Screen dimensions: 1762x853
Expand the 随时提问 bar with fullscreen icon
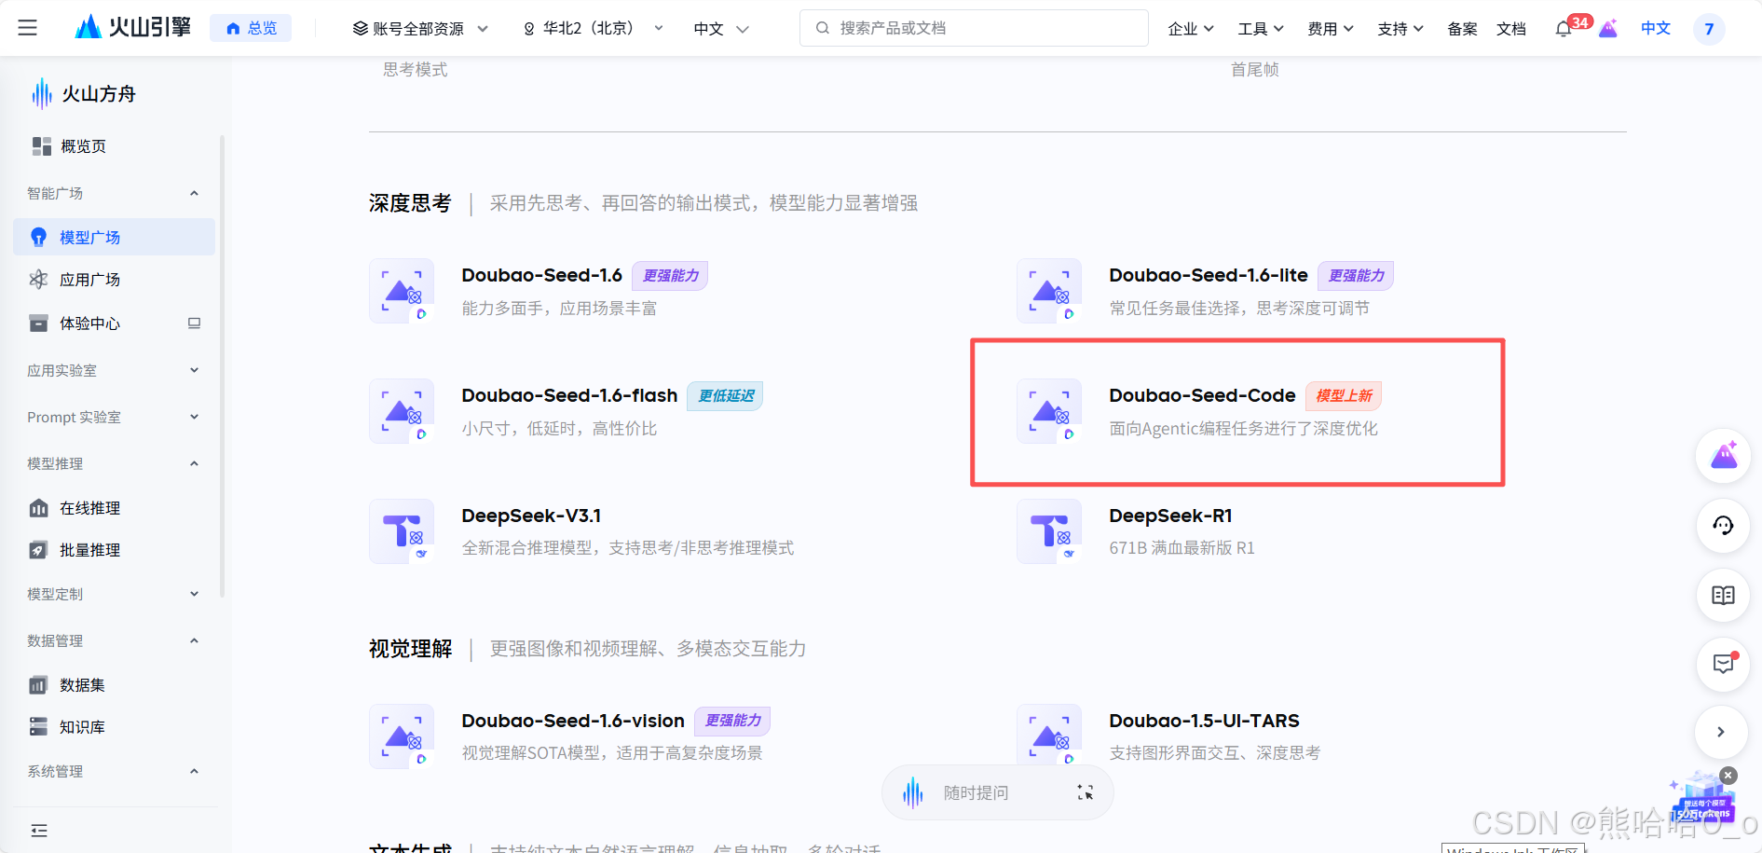[x=1085, y=792]
